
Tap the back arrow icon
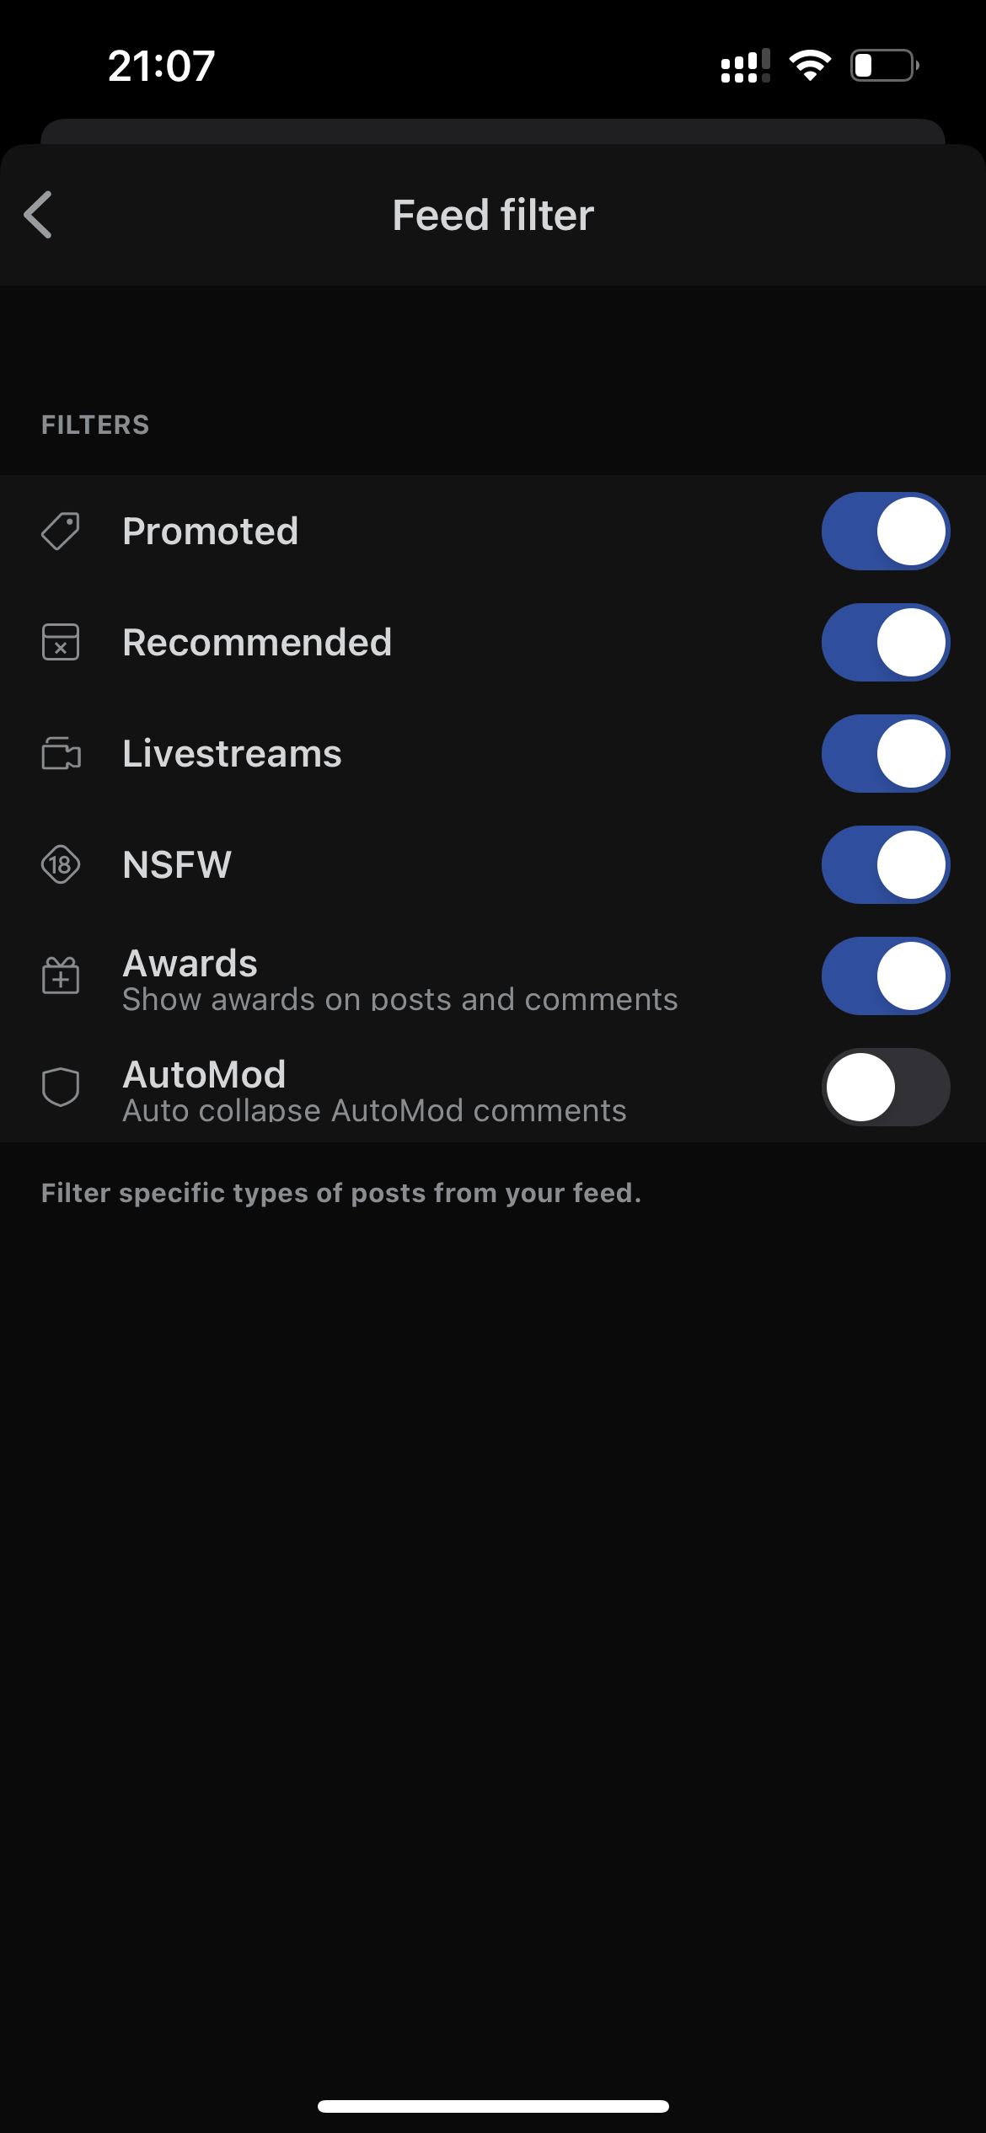click(x=39, y=215)
